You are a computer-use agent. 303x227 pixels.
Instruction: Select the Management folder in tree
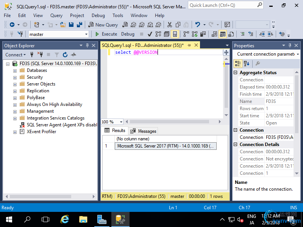[x=40, y=111]
